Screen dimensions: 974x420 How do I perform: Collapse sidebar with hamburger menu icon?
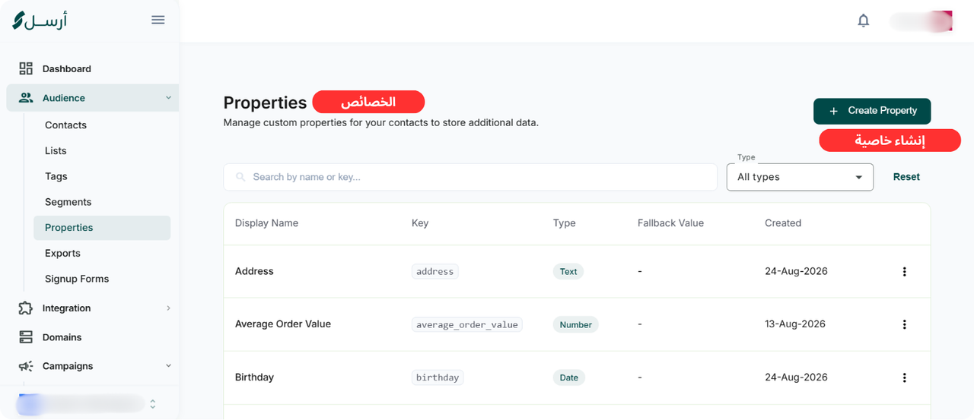(x=158, y=20)
